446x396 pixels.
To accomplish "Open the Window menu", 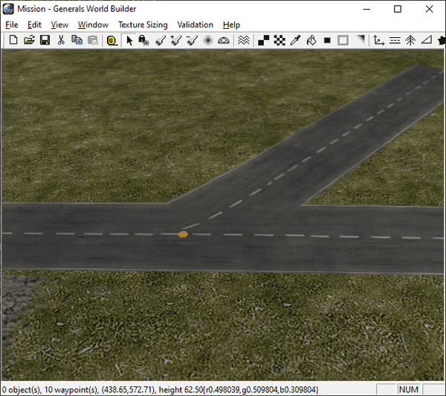I will pos(93,25).
